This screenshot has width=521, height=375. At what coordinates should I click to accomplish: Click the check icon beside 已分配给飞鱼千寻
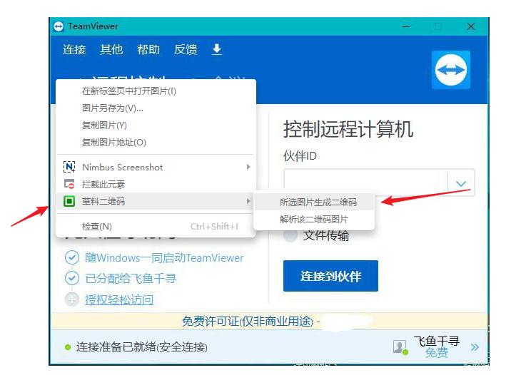pos(72,278)
